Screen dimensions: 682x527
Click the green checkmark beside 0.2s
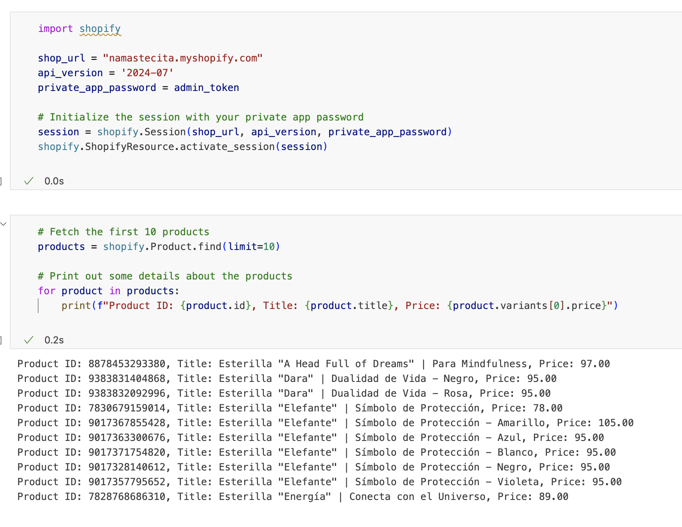28,340
